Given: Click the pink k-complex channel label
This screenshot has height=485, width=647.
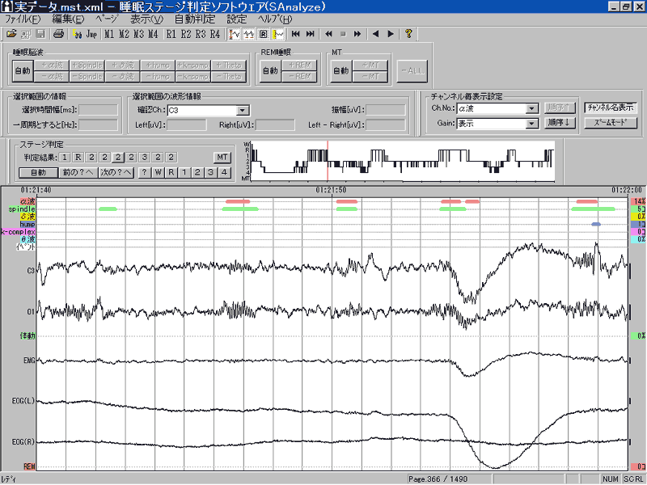Looking at the screenshot, I should [18, 232].
